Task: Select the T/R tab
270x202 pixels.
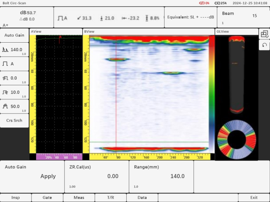Action: 110,197
